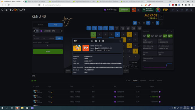Screen dimensions: 195x110
Task: Select Keno number 40 tile
Action: (135, 57)
